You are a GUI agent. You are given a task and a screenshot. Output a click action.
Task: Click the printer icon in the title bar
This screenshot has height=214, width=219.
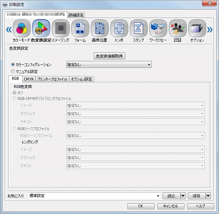coord(5,5)
